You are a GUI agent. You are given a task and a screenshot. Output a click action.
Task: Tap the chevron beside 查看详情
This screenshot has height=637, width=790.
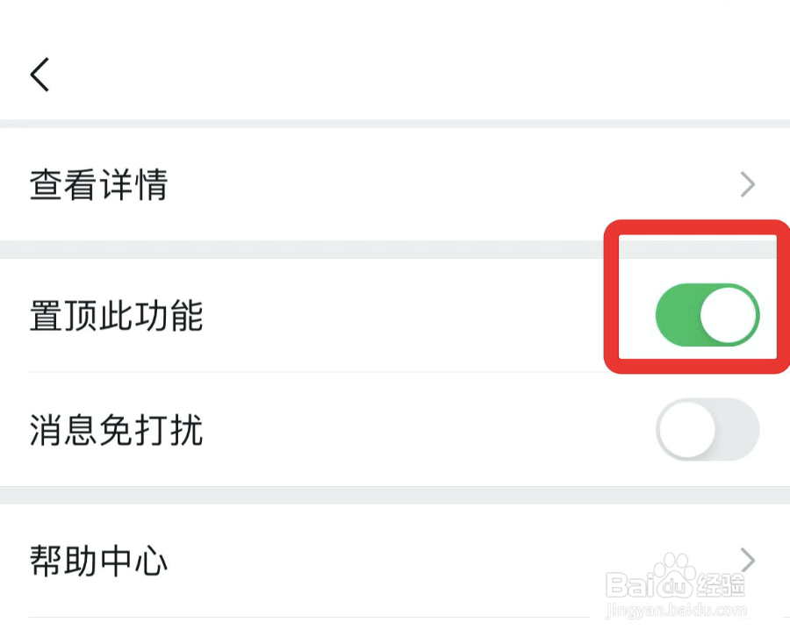pos(748,184)
